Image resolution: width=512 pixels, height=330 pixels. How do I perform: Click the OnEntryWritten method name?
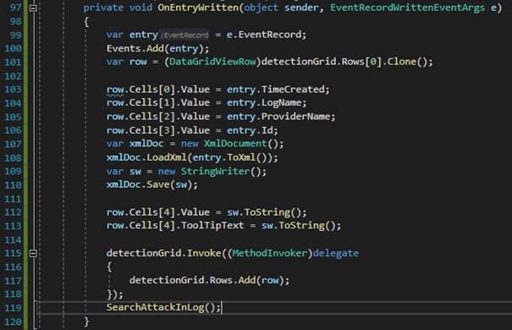pos(198,8)
